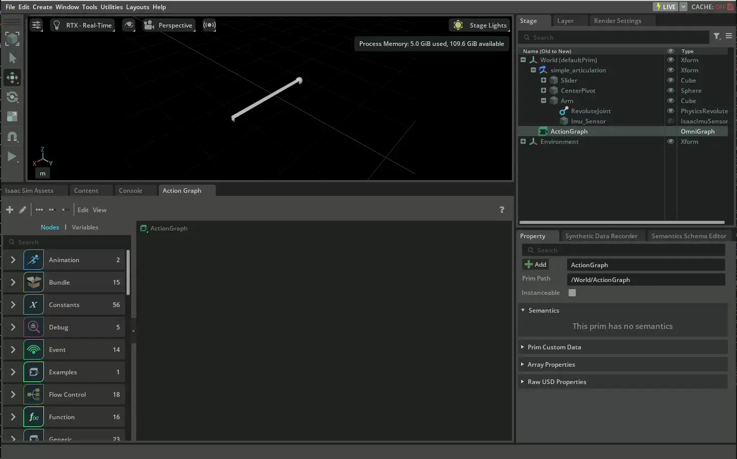This screenshot has height=459, width=737.
Task: Click the pencil edit icon in Action Graph
Action: [22, 210]
